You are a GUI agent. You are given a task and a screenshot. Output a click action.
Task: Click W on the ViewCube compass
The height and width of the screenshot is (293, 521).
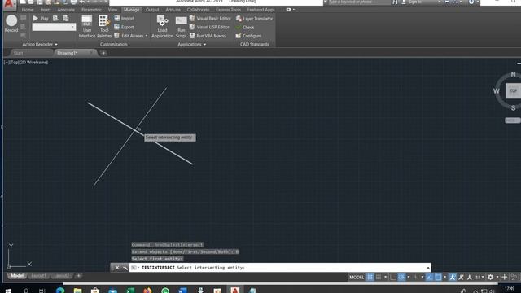click(x=496, y=90)
